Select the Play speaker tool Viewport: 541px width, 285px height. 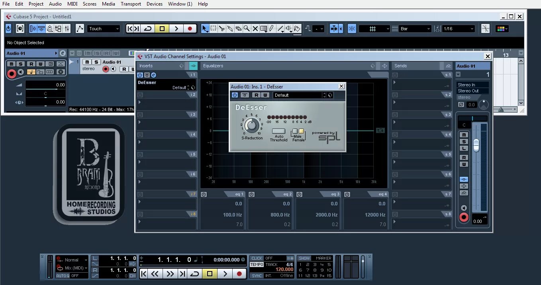coord(288,29)
